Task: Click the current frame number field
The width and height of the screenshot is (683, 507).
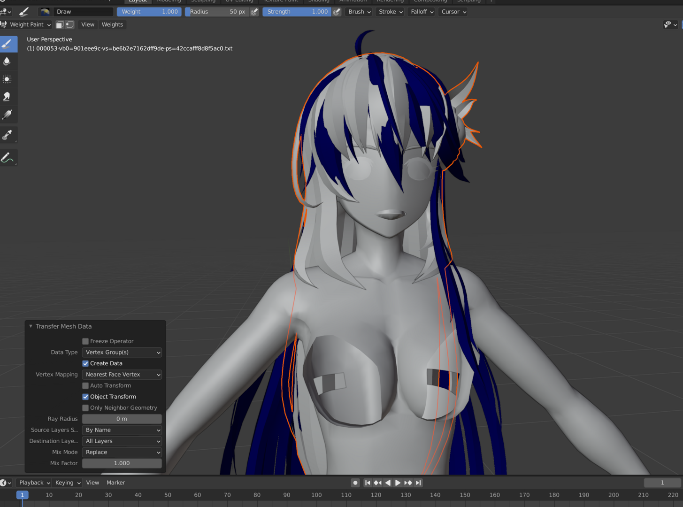Action: click(x=662, y=483)
